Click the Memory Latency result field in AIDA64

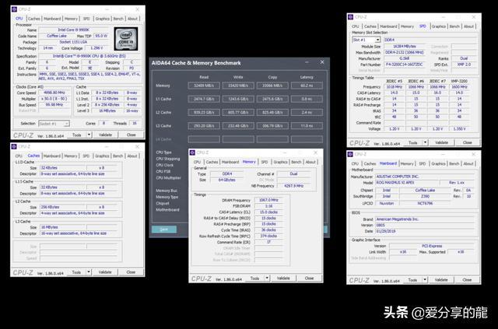pos(307,86)
